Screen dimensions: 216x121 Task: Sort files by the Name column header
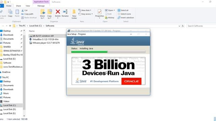(x=32, y=31)
